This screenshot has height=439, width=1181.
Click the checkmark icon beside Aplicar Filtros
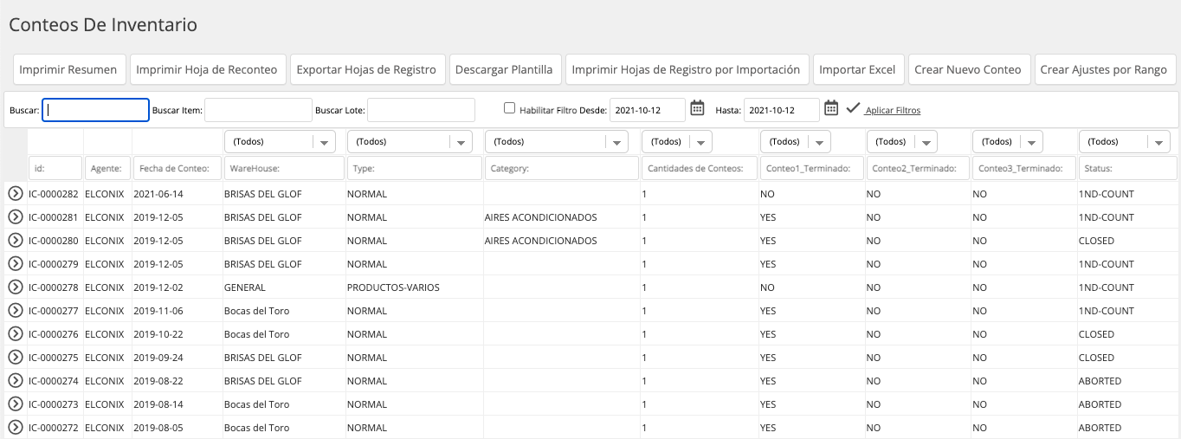(x=853, y=108)
